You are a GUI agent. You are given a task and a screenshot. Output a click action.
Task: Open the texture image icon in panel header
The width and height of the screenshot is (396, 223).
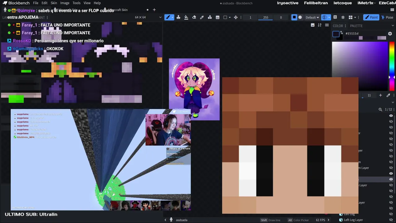[313, 25]
